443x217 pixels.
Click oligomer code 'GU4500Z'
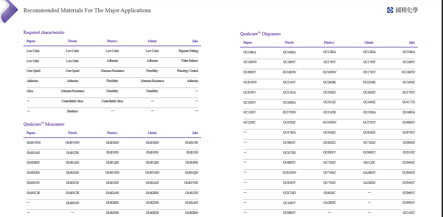click(x=289, y=123)
